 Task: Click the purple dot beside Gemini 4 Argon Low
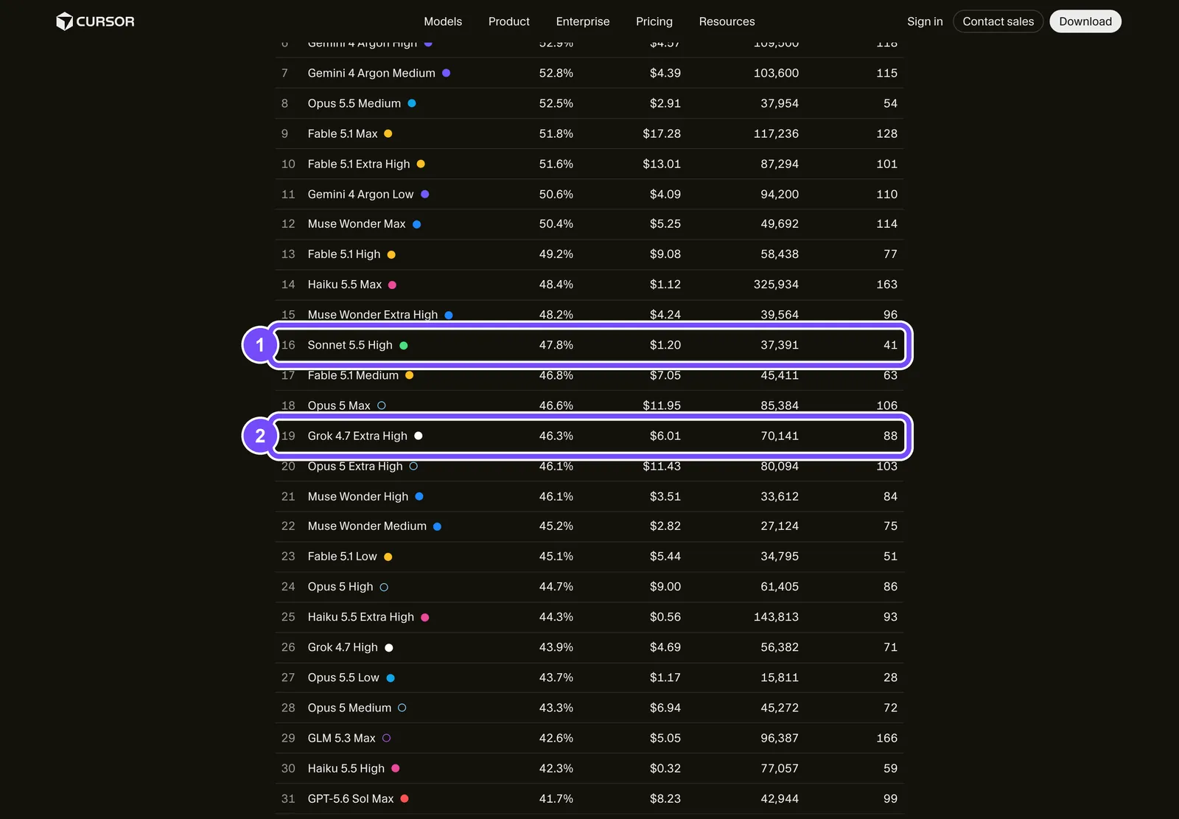click(424, 194)
